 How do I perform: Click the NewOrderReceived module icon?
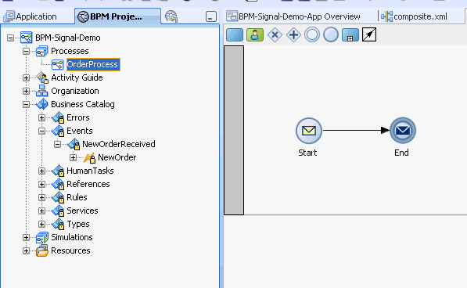tap(74, 144)
